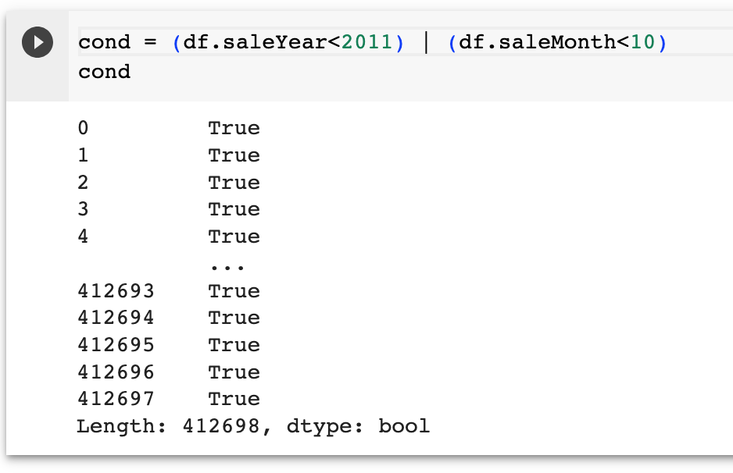Click the number 10 in the code
The height and width of the screenshot is (473, 733).
[643, 42]
